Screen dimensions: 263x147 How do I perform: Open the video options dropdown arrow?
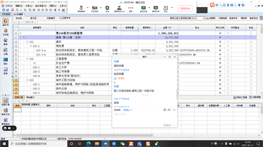pos(101,8)
